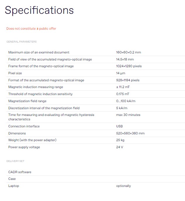185x201 pixels.
Task: Click the Specifications page heading
Action: pyautogui.click(x=39, y=11)
